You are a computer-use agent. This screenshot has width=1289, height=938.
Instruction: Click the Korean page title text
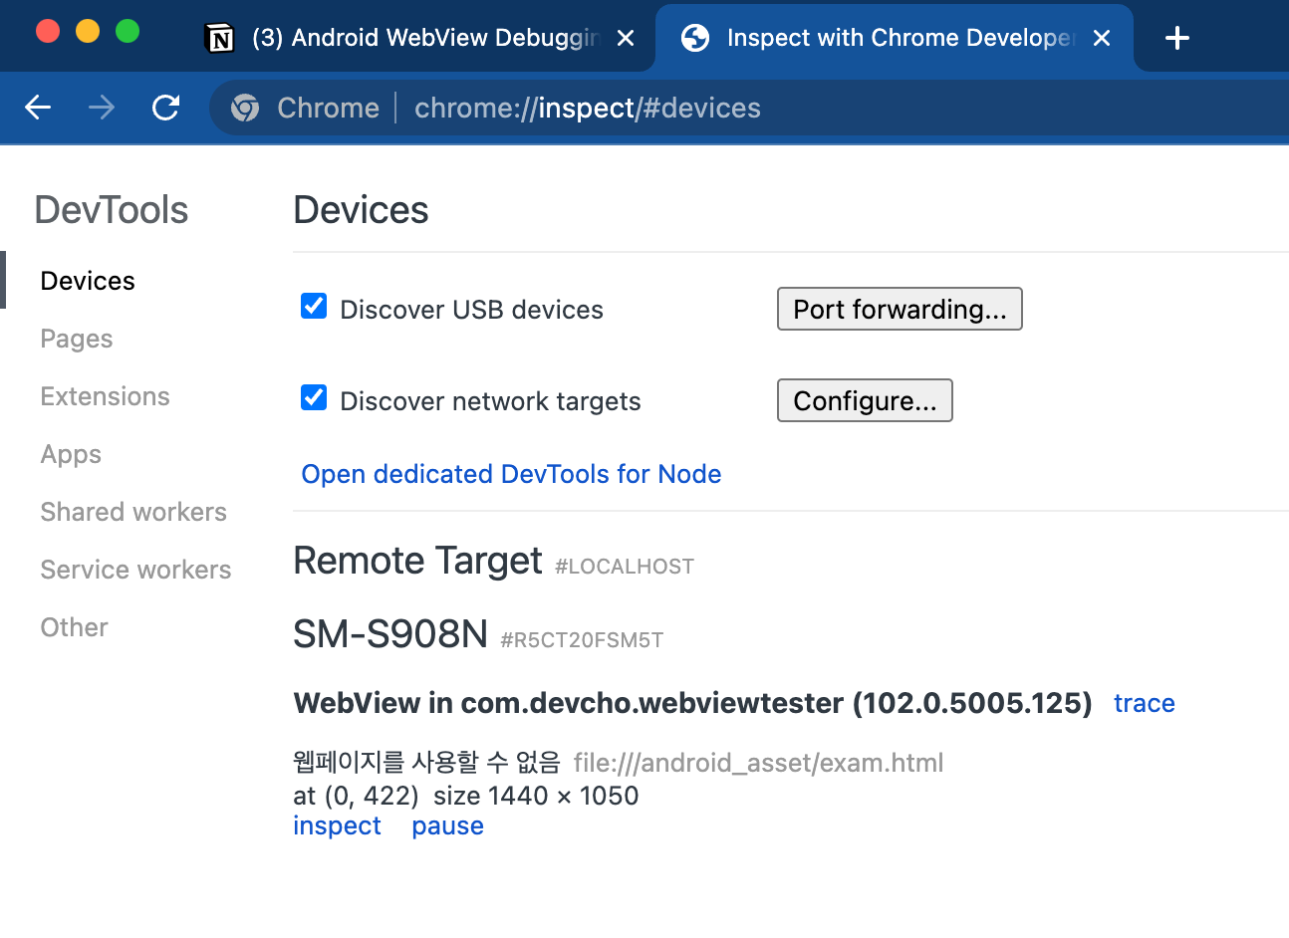[x=426, y=762]
